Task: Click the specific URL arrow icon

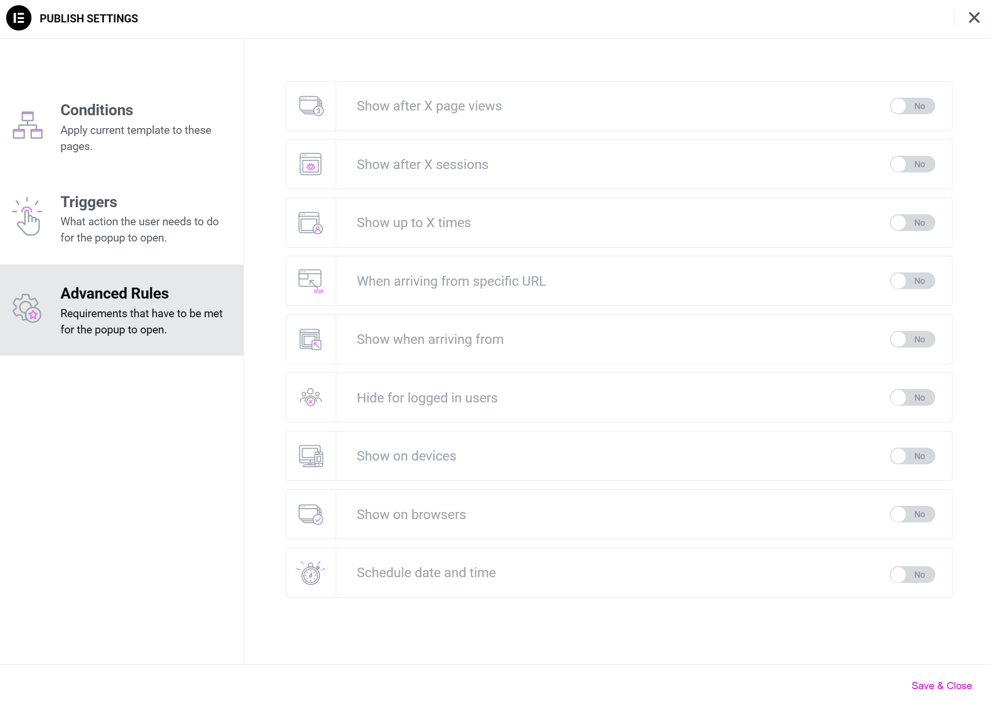Action: 310,281
